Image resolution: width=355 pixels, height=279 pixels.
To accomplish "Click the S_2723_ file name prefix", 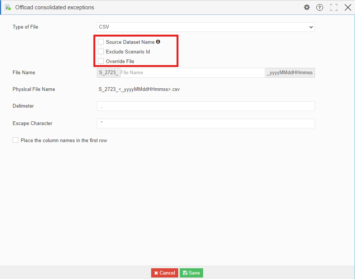I will tap(108, 73).
